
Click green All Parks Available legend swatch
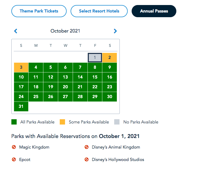coord(14,122)
